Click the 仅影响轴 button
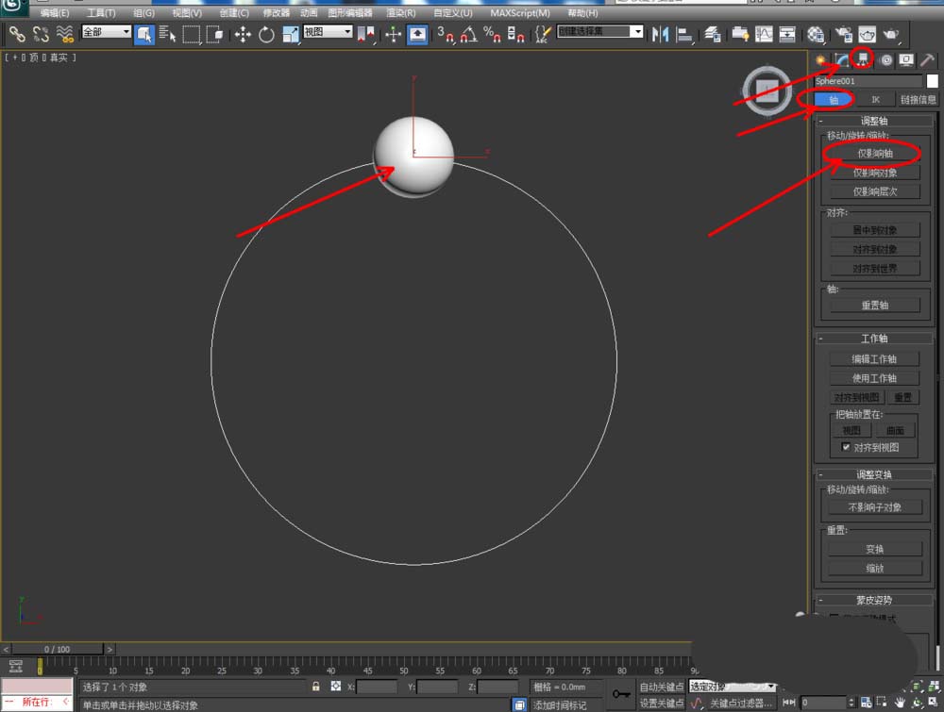The height and width of the screenshot is (712, 944). point(874,153)
